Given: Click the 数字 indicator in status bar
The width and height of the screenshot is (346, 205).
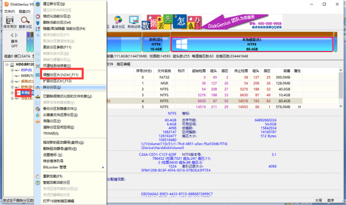Looking at the screenshot, I should click(331, 200).
